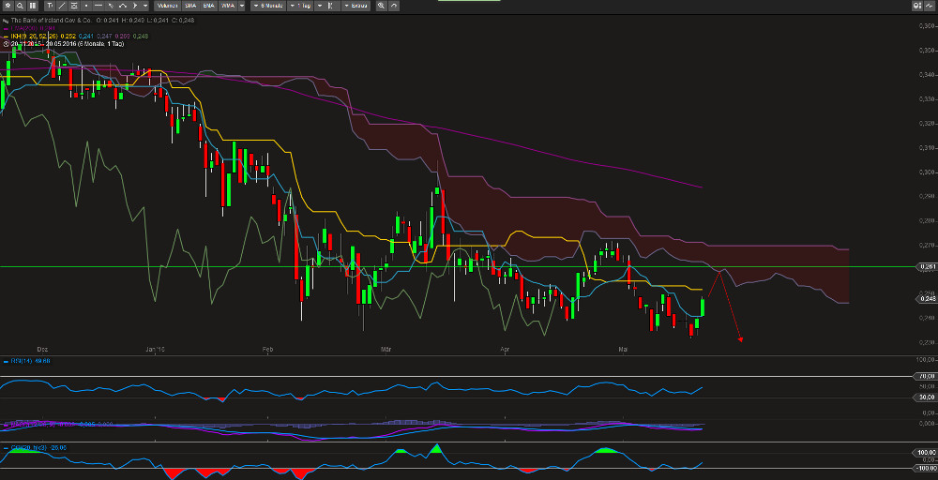Open the 1 Tag interval dropdown
This screenshot has width=938, height=480.
(300, 6)
